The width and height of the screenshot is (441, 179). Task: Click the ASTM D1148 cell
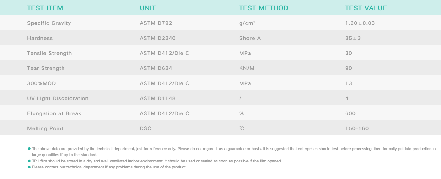[157, 98]
